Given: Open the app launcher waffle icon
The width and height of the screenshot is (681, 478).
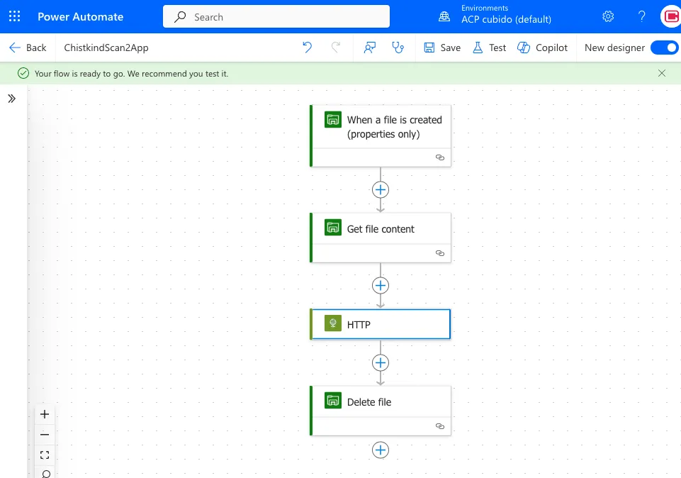Looking at the screenshot, I should pyautogui.click(x=14, y=16).
